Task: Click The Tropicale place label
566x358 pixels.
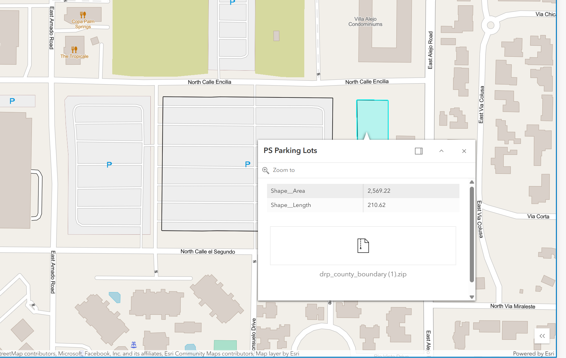Action: pos(74,56)
